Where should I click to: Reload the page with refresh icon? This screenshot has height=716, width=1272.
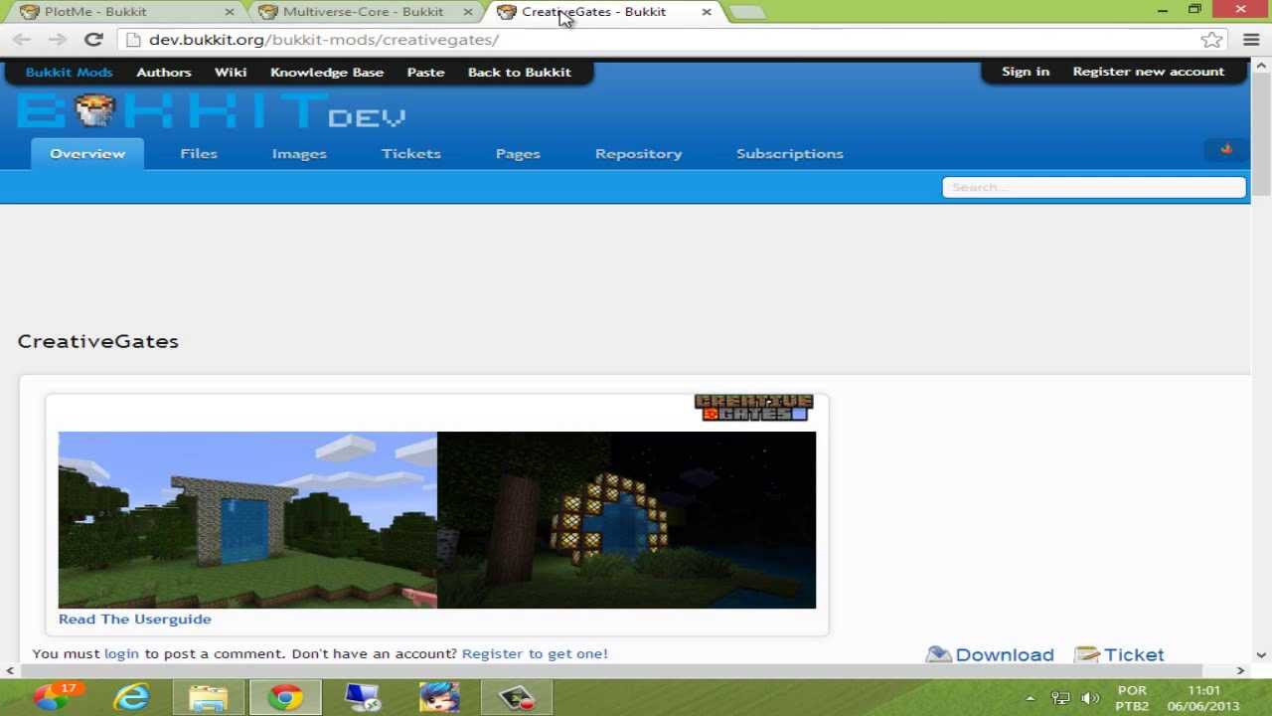[93, 40]
